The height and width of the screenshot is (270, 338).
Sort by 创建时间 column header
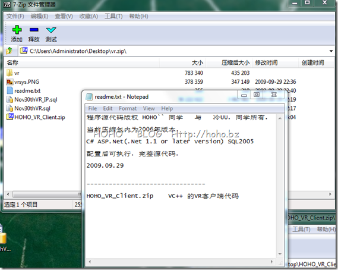pos(316,63)
